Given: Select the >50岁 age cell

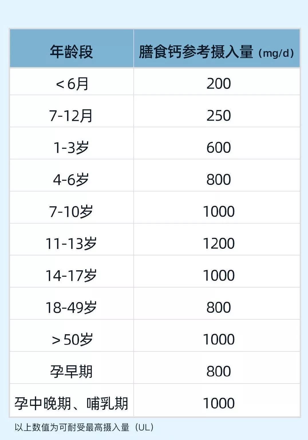Looking at the screenshot, I should click(x=72, y=339).
